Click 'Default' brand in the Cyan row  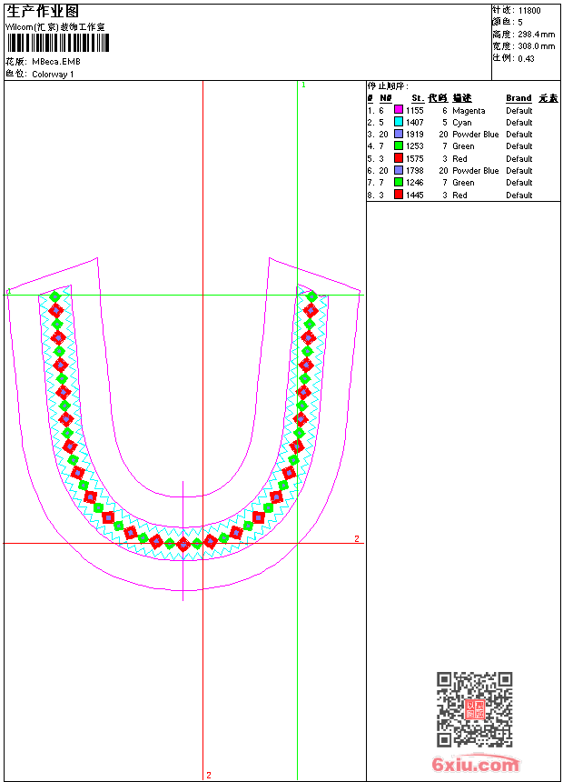[519, 122]
